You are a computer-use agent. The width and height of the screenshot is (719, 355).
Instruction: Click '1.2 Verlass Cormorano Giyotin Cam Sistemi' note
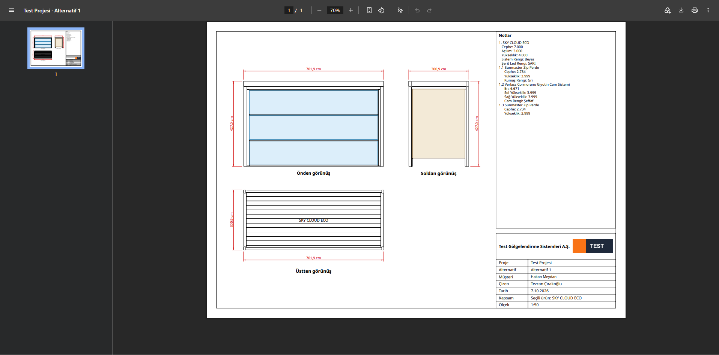tap(534, 85)
